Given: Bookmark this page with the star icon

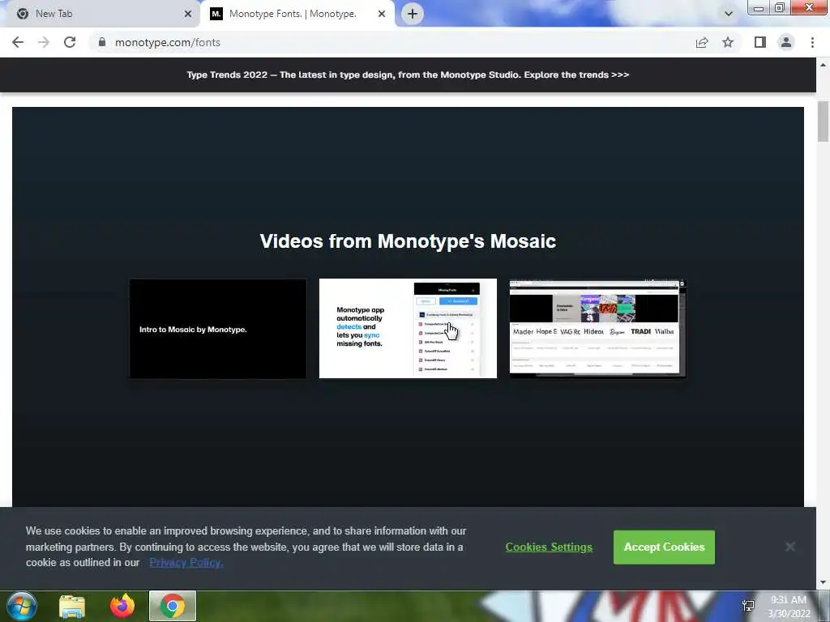Looking at the screenshot, I should pos(728,42).
